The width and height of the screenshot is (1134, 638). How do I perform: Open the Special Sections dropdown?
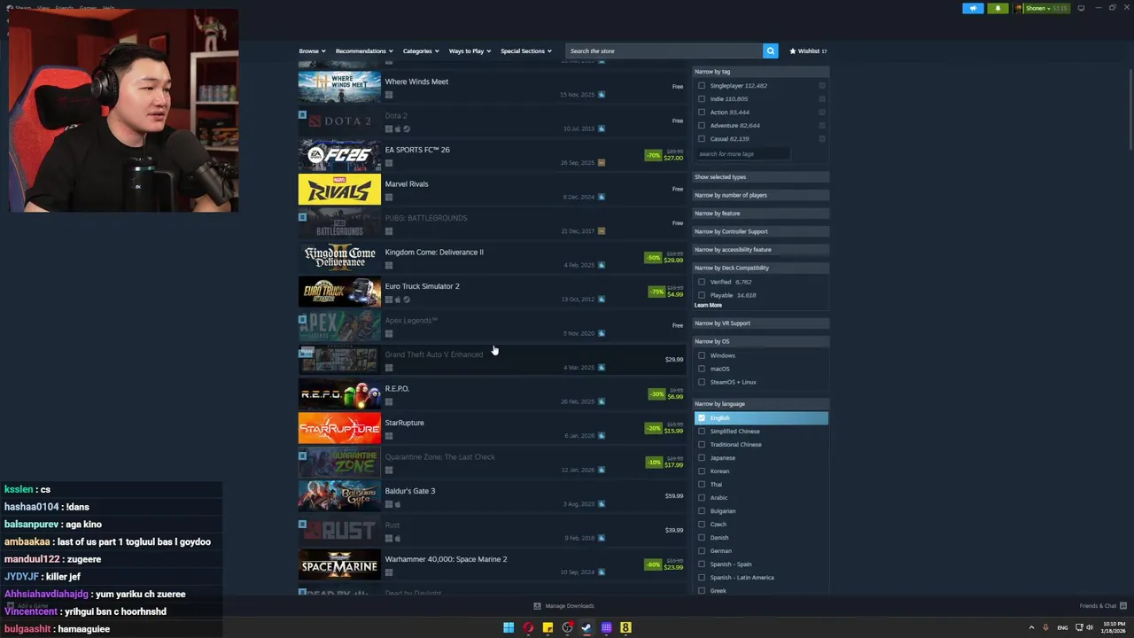tap(525, 51)
